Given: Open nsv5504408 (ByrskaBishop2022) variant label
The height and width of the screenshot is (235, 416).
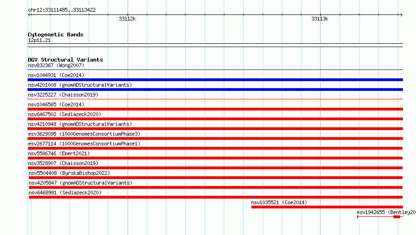Looking at the screenshot, I should coord(69,173).
